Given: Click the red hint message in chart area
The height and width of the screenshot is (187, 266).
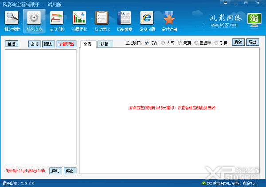Looking at the screenshot, I should point(172,107).
